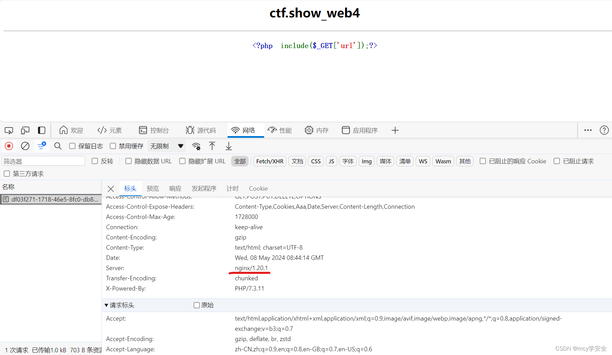Show only WS requests
This screenshot has height=355, width=612.
(423, 161)
